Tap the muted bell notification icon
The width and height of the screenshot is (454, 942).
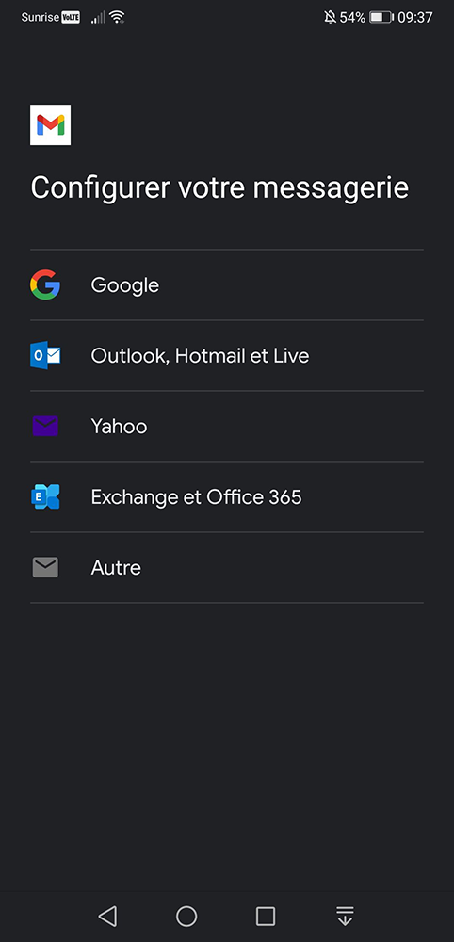pyautogui.click(x=330, y=17)
